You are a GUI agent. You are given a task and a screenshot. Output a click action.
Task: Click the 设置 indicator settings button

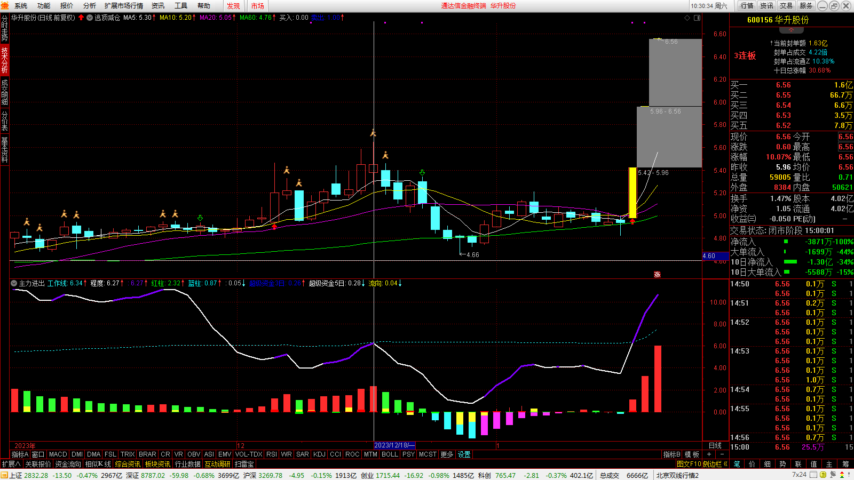pyautogui.click(x=464, y=454)
